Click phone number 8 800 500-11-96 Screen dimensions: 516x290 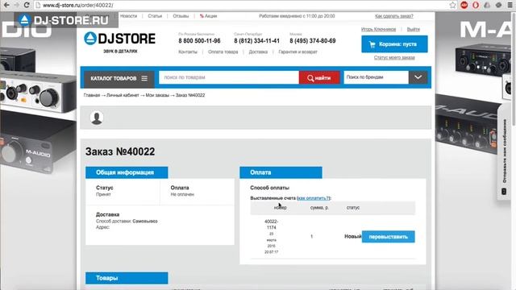coord(199,41)
